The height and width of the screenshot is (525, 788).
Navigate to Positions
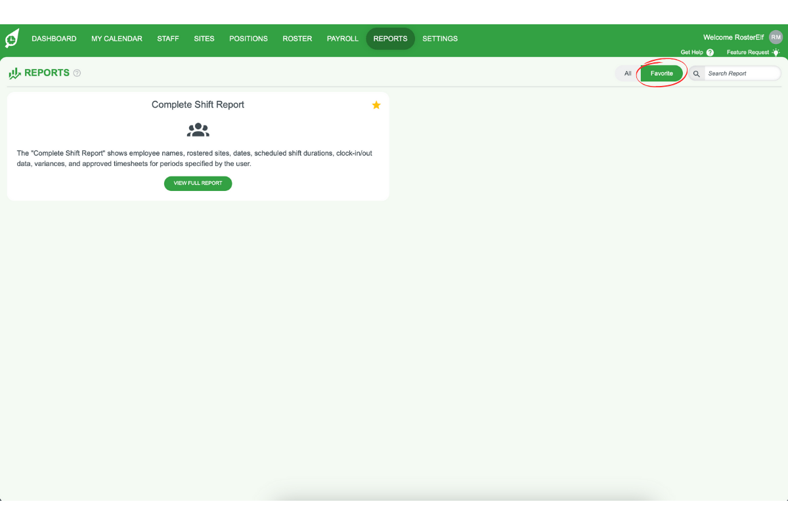tap(248, 39)
